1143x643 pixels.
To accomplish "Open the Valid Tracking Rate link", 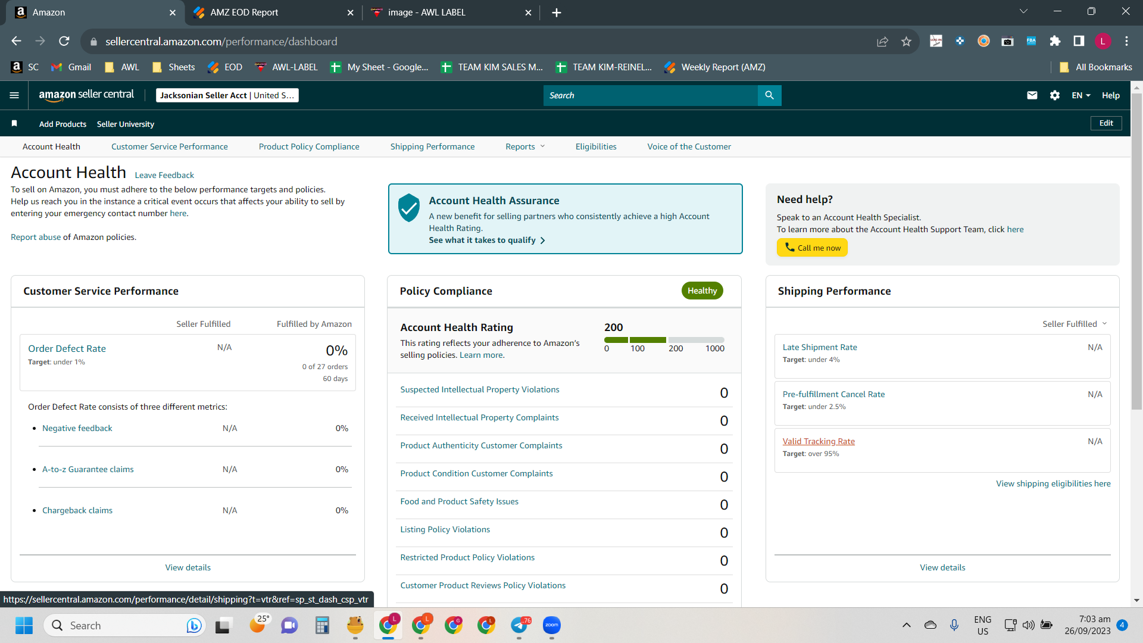I will pos(819,441).
